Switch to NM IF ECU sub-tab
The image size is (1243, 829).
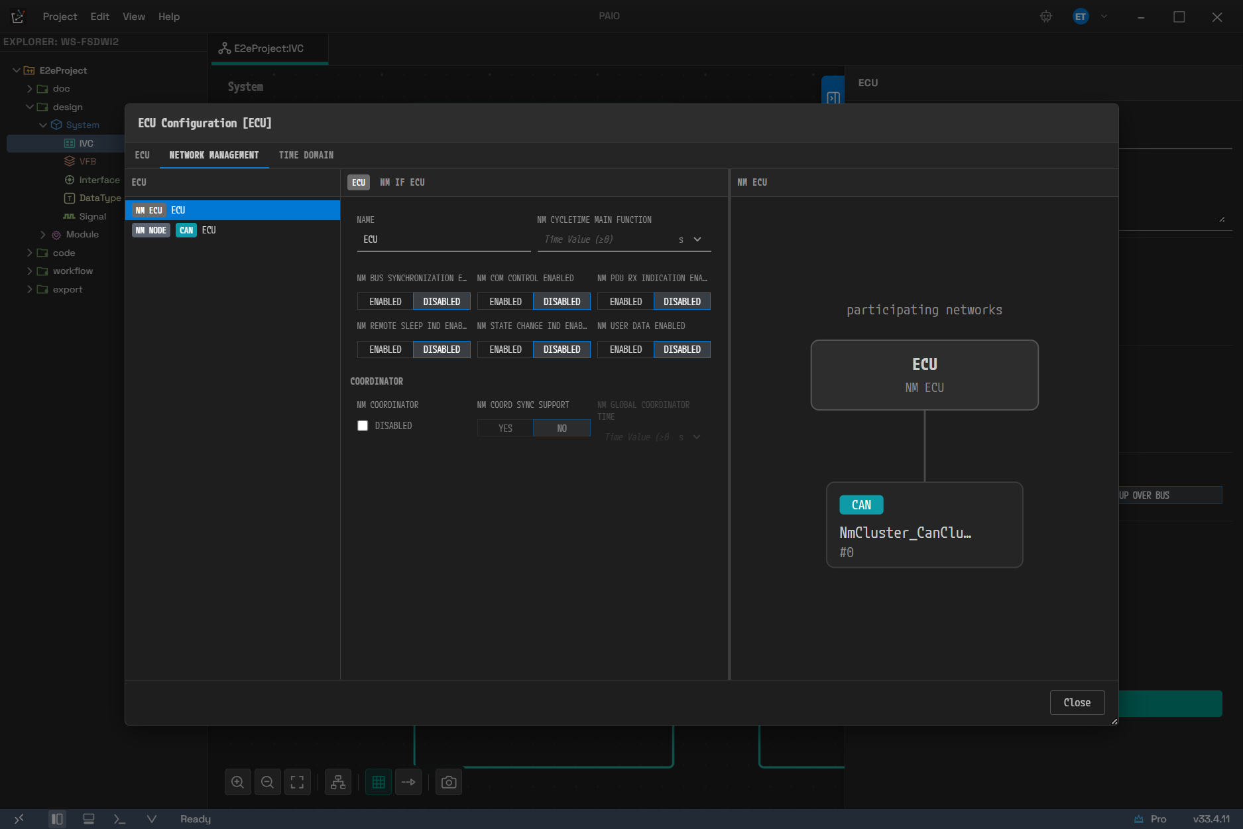pyautogui.click(x=402, y=182)
